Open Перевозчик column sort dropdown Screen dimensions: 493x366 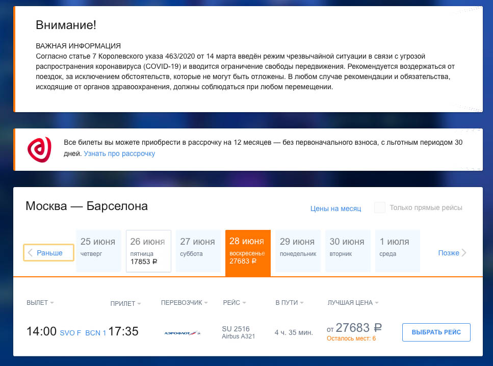coord(206,303)
